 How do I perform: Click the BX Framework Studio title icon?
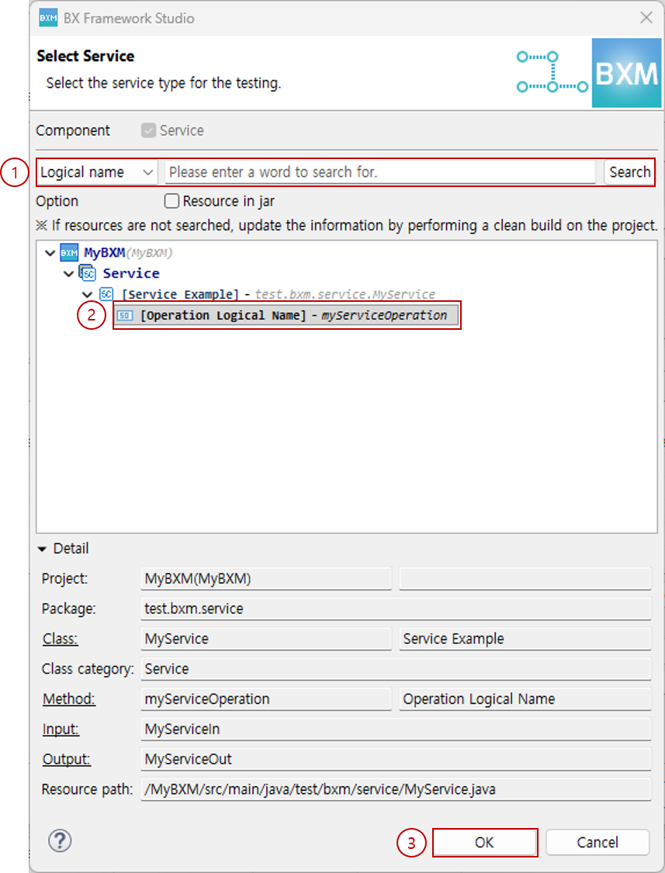tap(48, 18)
